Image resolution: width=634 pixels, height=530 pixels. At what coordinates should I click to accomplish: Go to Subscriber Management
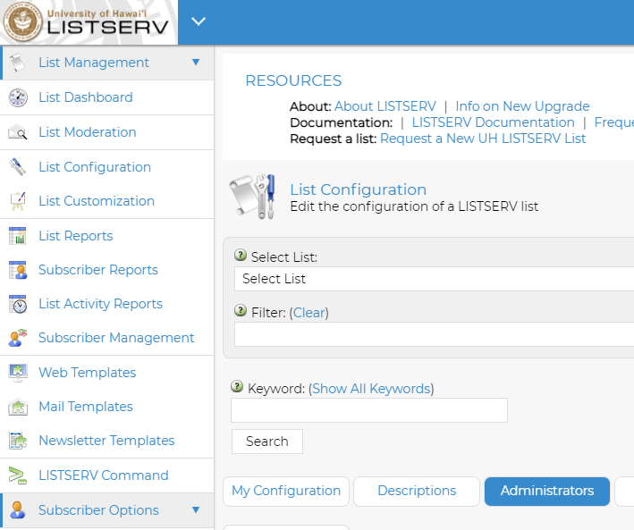pyautogui.click(x=116, y=338)
